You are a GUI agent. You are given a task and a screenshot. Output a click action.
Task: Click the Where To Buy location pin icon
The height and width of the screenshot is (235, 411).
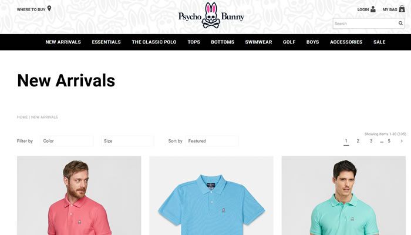click(x=49, y=9)
